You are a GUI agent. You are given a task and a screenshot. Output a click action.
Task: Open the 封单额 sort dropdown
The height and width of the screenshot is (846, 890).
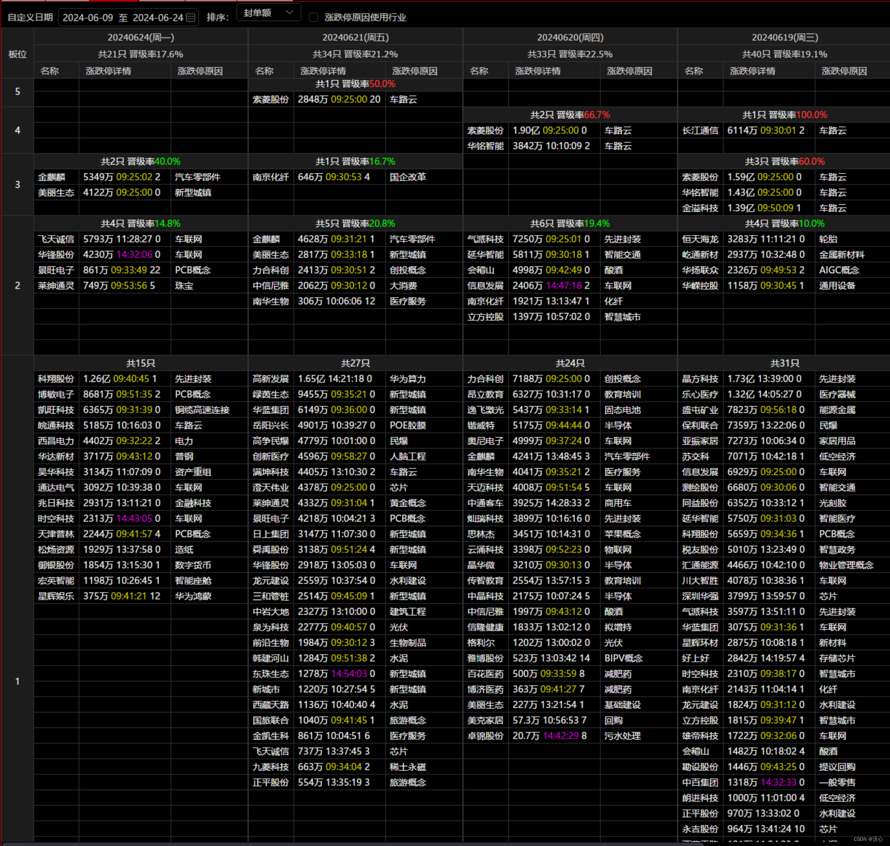click(x=268, y=13)
